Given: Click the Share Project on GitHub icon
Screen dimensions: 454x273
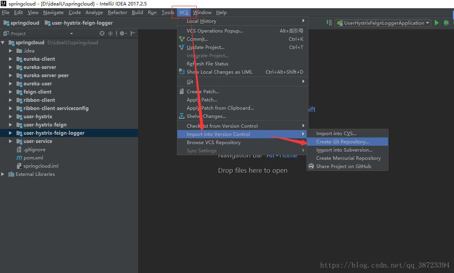Looking at the screenshot, I should pyautogui.click(x=311, y=166).
